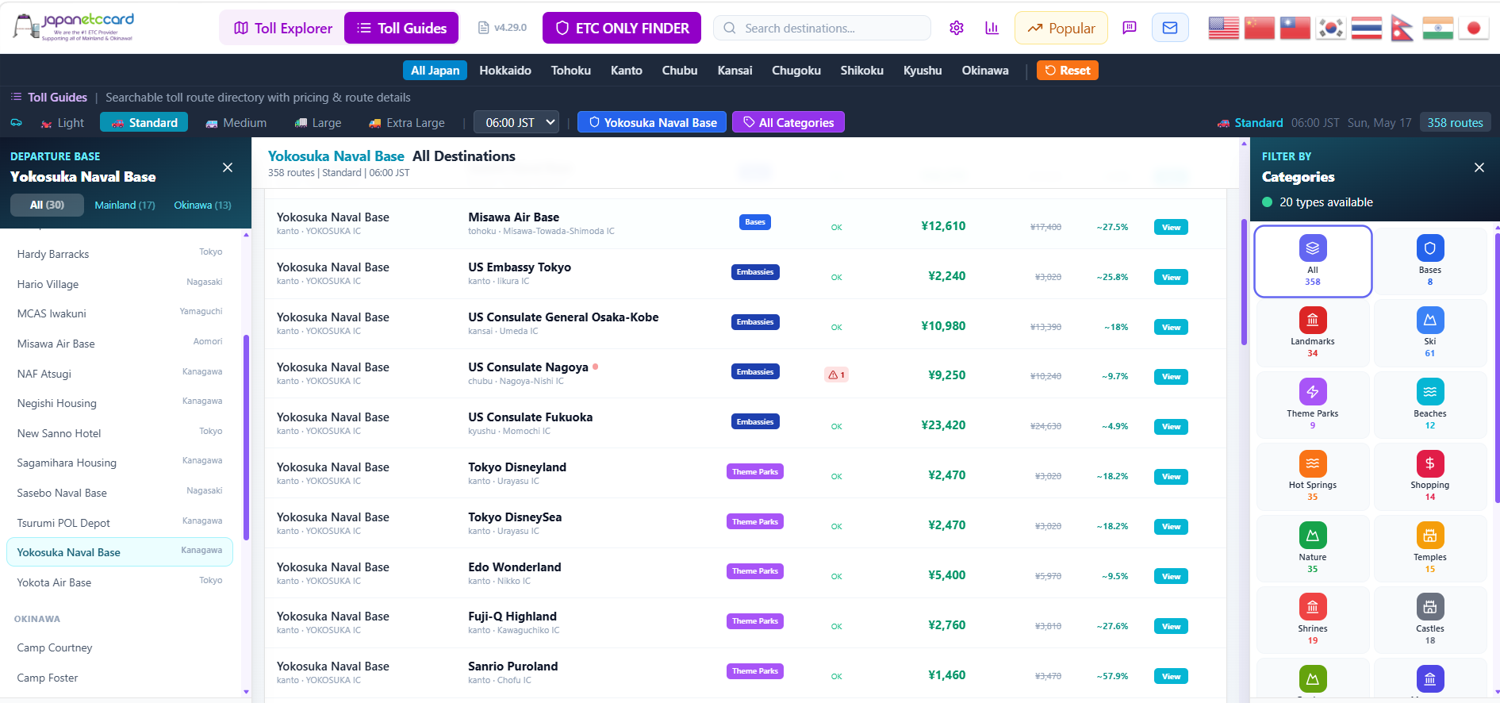Filter by the Temples category icon
This screenshot has height=703, width=1500.
point(1430,536)
